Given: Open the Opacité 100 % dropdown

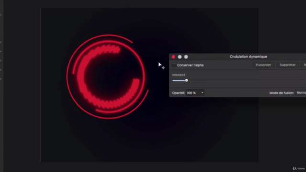Looking at the screenshot, I should (x=195, y=93).
